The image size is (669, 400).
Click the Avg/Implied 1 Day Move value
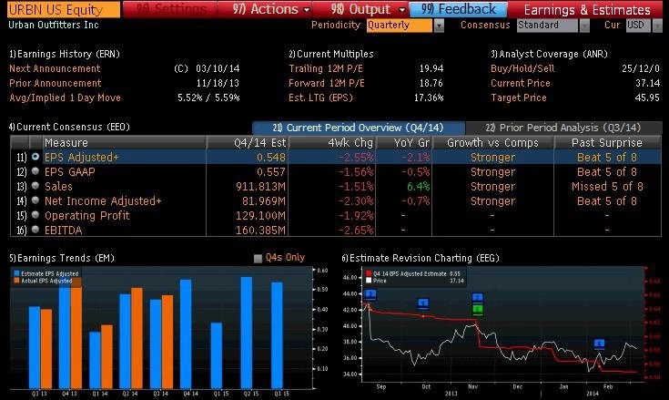[x=208, y=97]
